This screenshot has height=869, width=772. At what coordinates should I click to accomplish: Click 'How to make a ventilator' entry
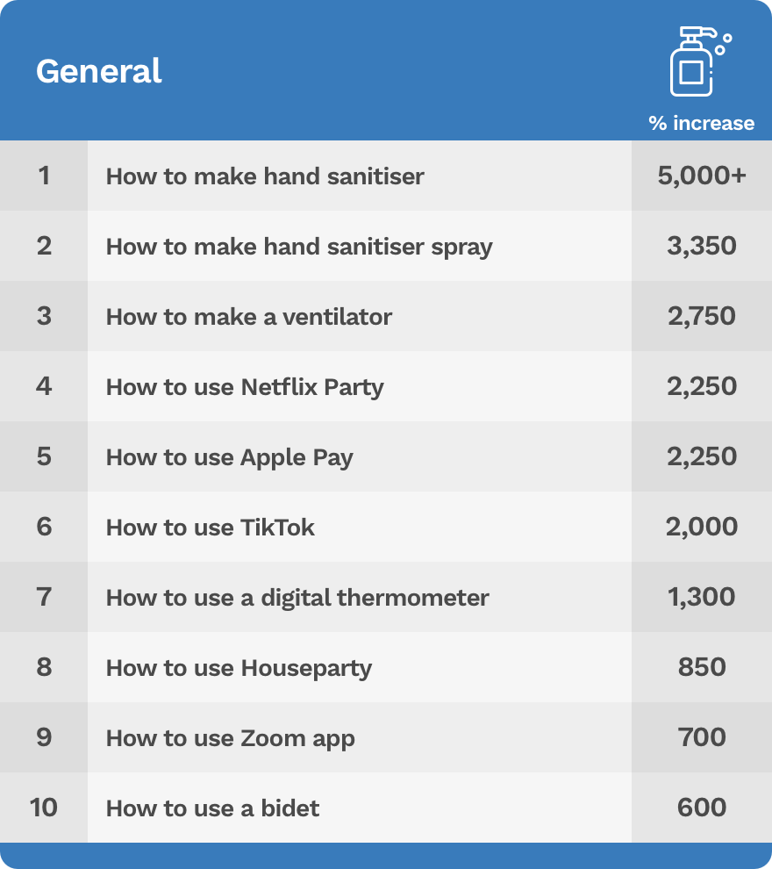click(249, 317)
